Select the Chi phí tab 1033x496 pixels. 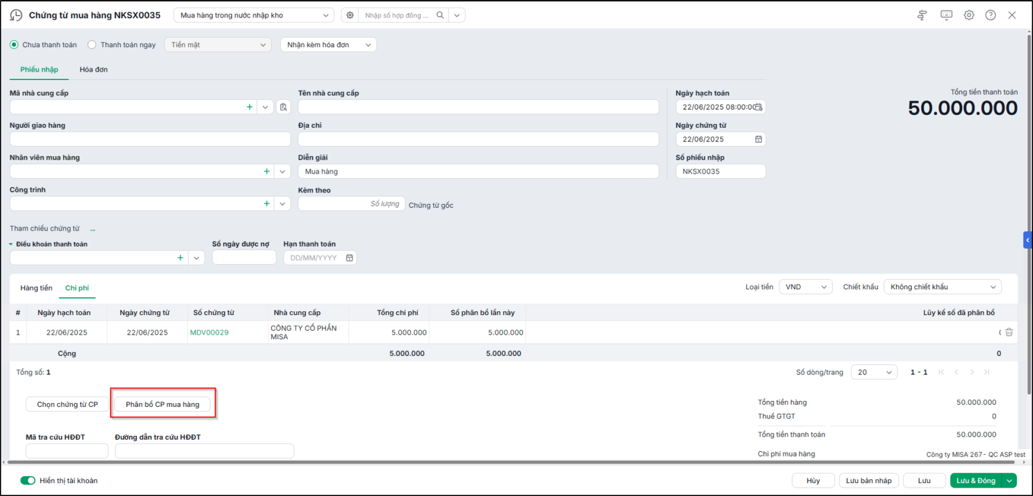77,288
